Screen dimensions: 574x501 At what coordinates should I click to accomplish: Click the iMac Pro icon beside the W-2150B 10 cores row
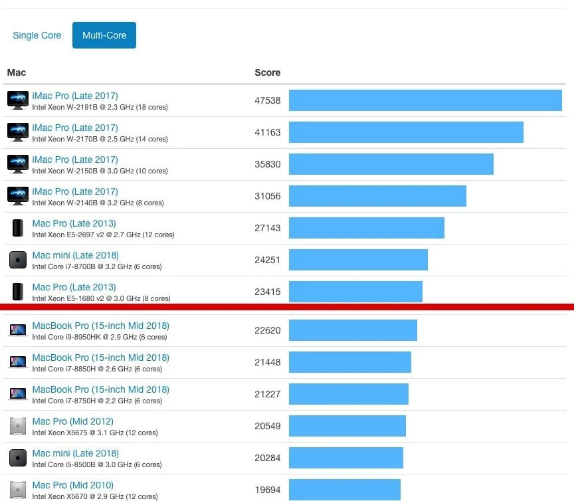18,164
